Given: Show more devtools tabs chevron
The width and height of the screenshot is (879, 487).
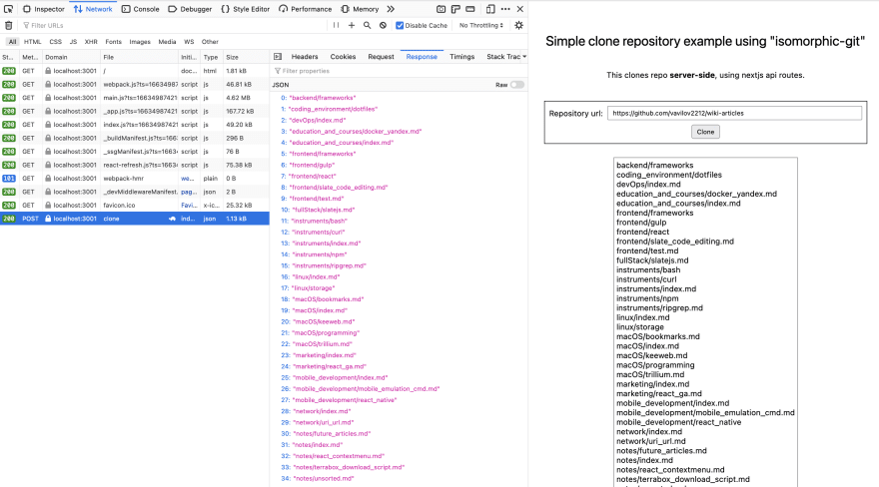Looking at the screenshot, I should [391, 9].
